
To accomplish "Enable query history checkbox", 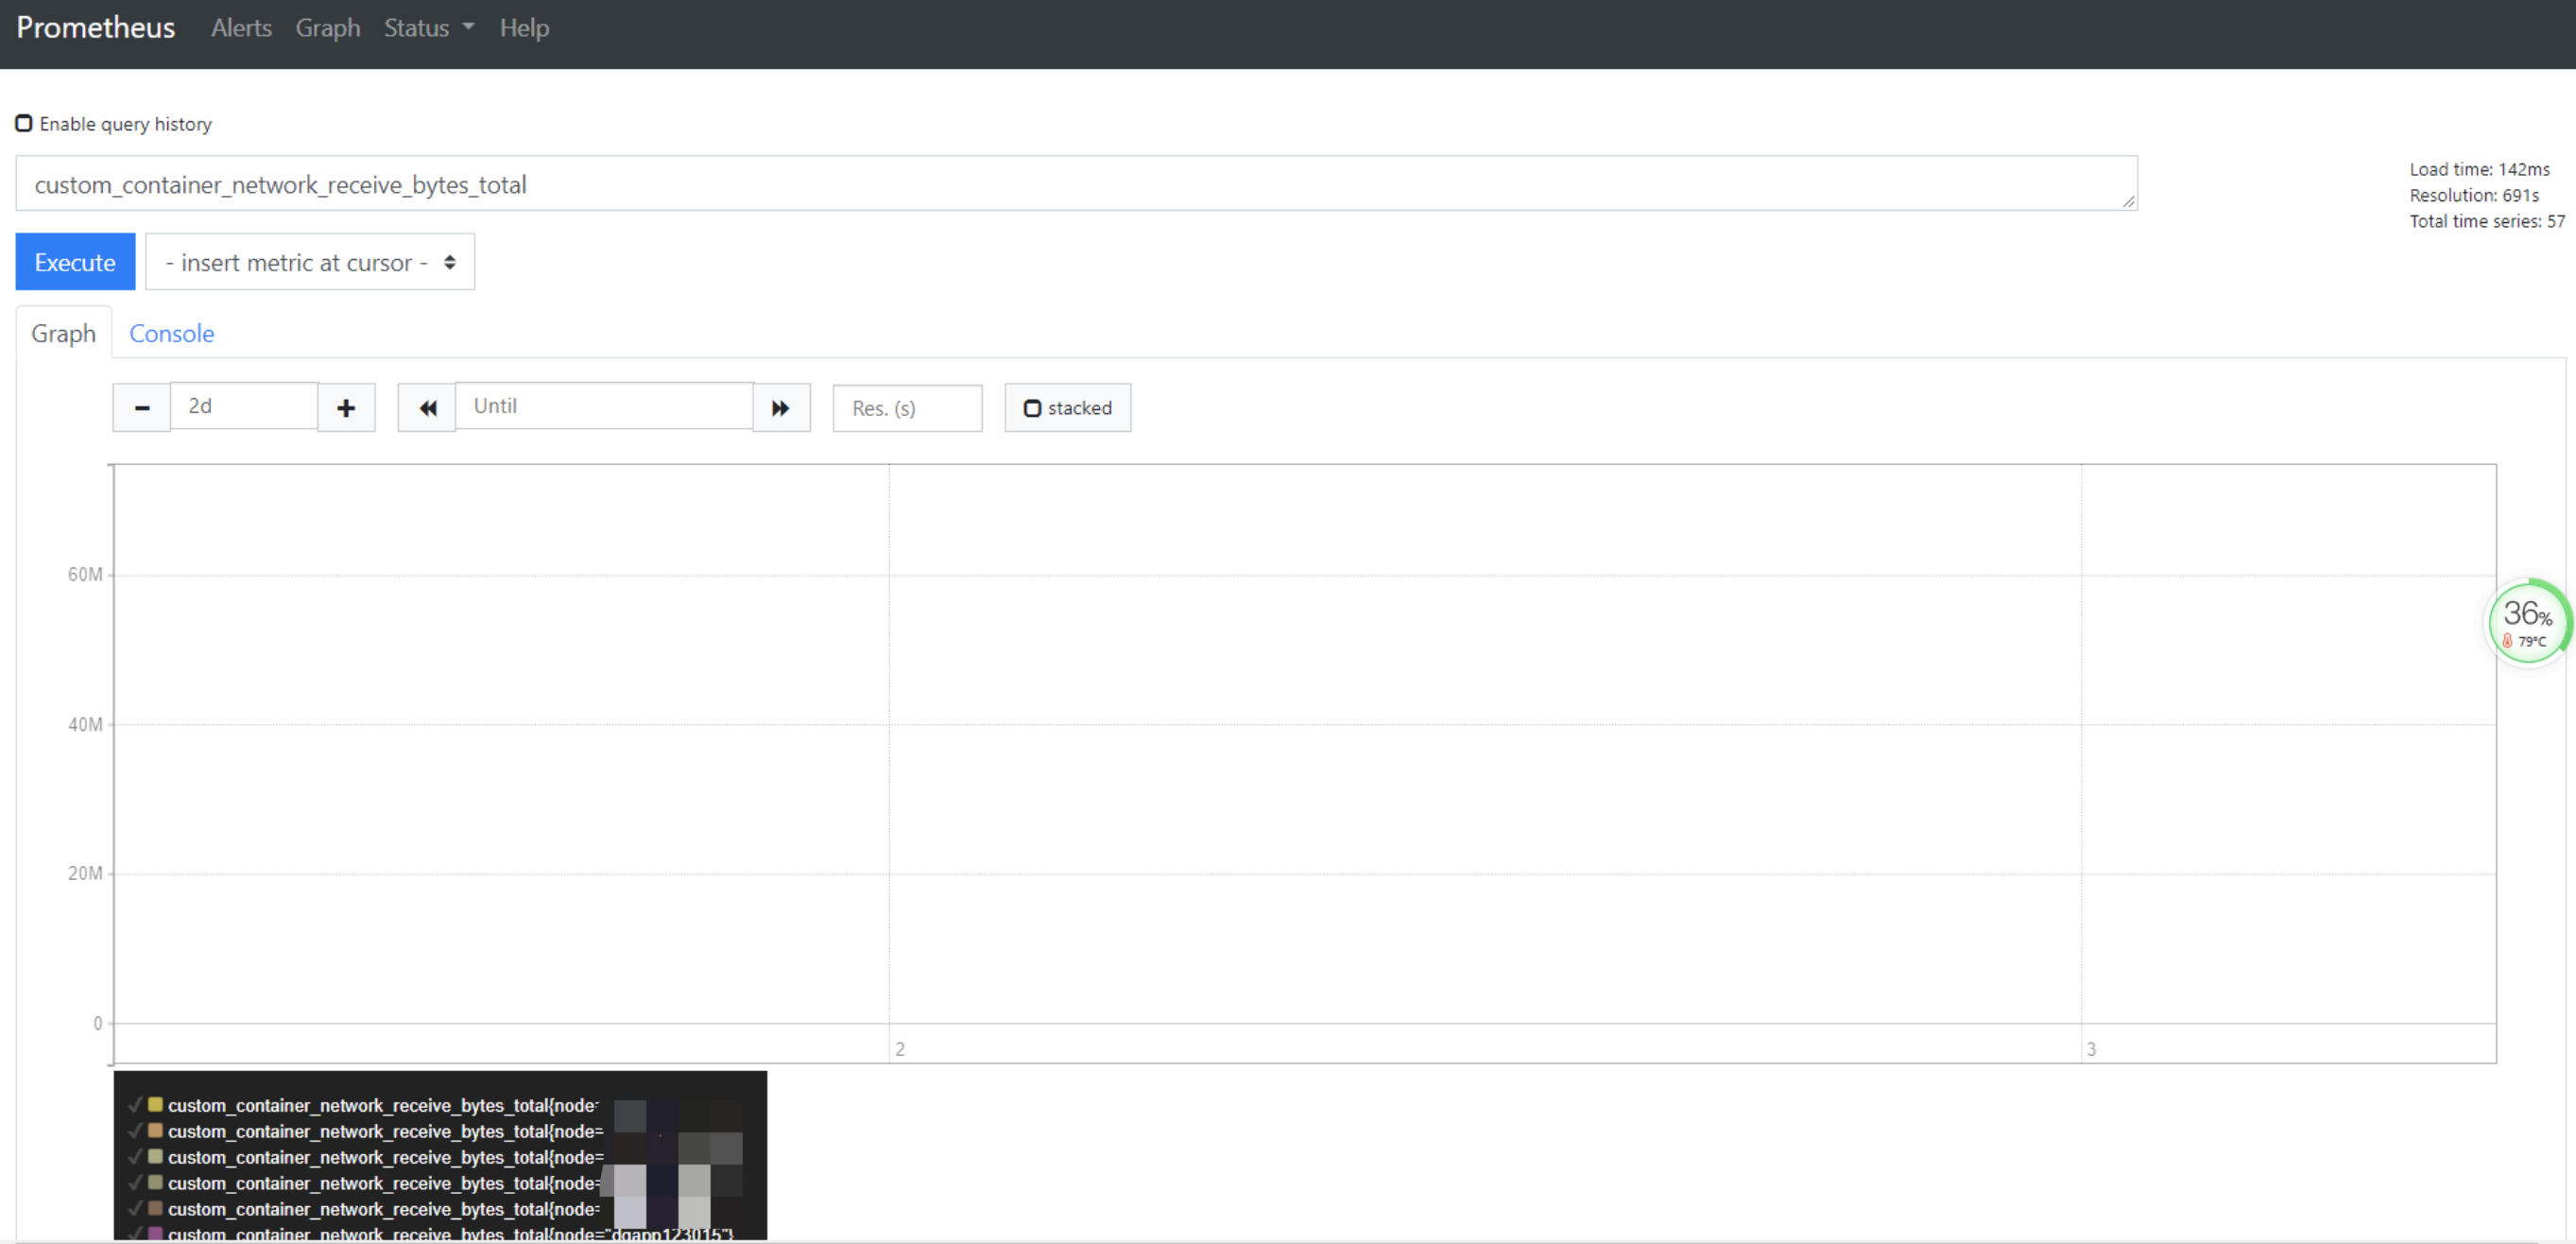I will pos(24,124).
